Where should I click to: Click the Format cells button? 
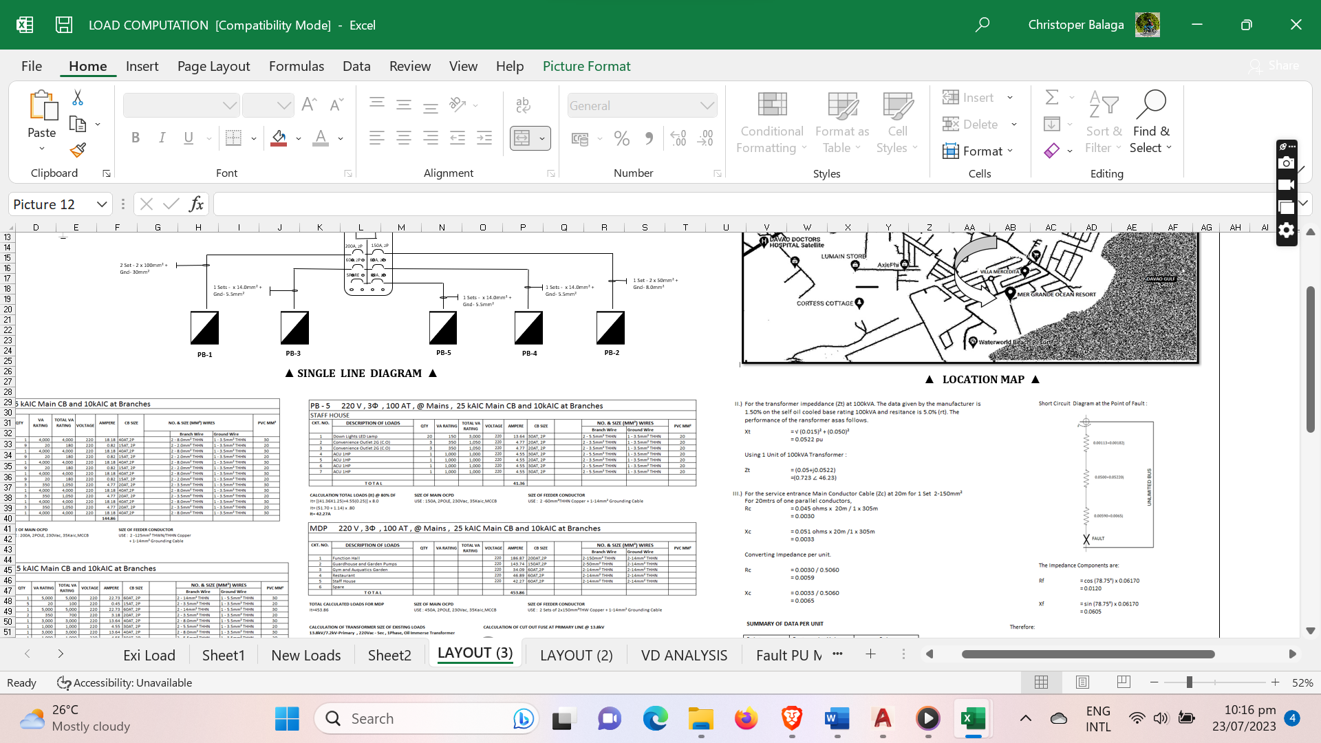coord(973,151)
